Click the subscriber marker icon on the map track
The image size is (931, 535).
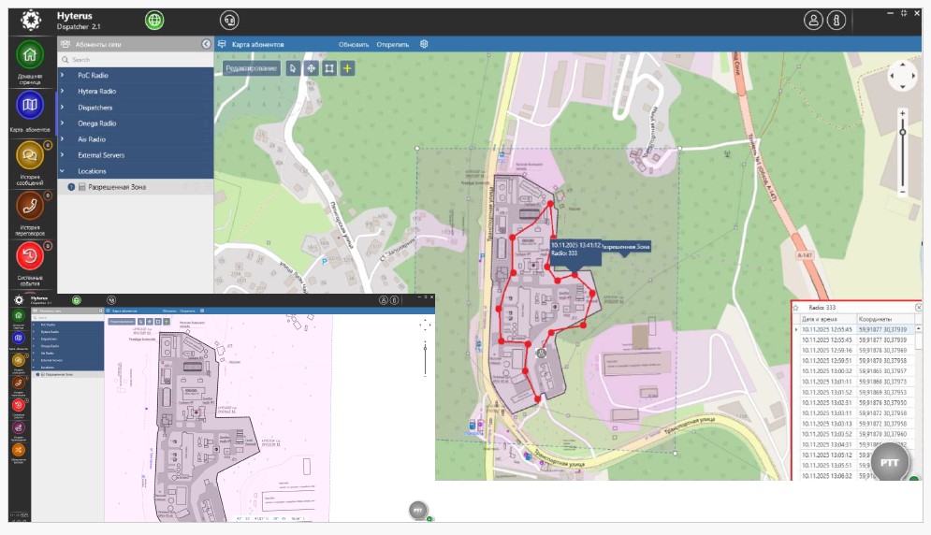(541, 354)
